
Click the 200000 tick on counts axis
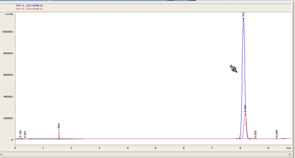(8, 119)
